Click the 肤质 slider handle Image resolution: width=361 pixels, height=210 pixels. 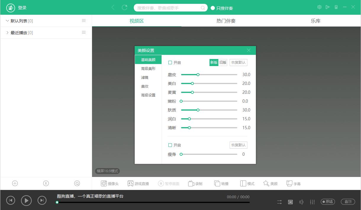pyautogui.click(x=198, y=110)
